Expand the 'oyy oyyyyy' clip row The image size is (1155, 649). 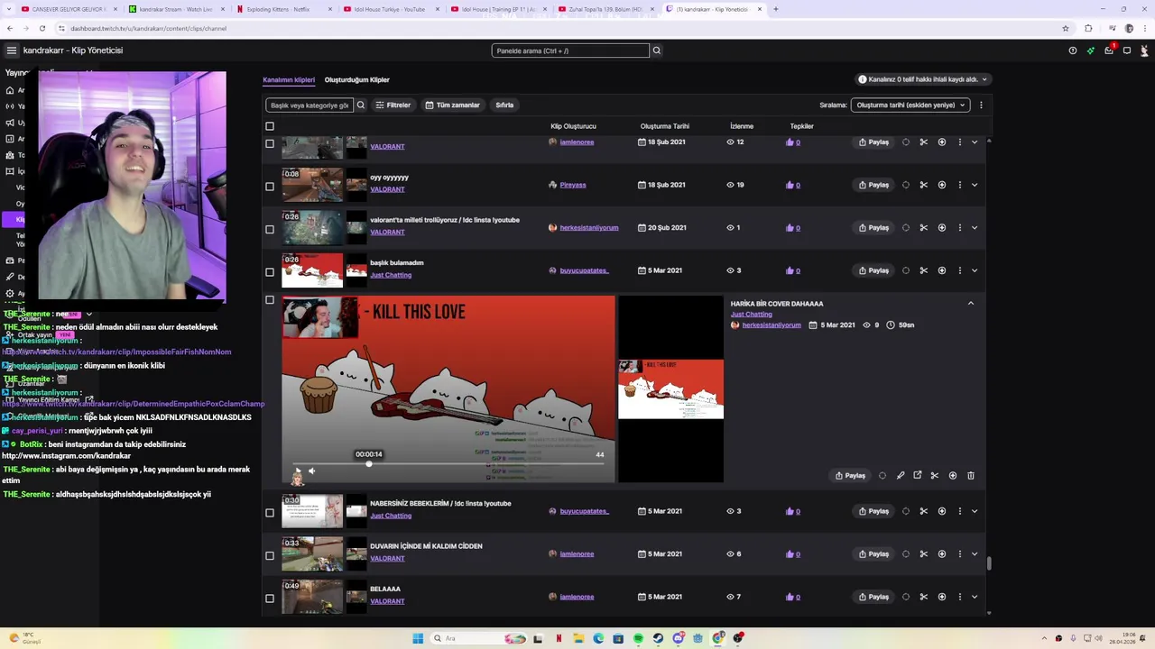pos(975,185)
